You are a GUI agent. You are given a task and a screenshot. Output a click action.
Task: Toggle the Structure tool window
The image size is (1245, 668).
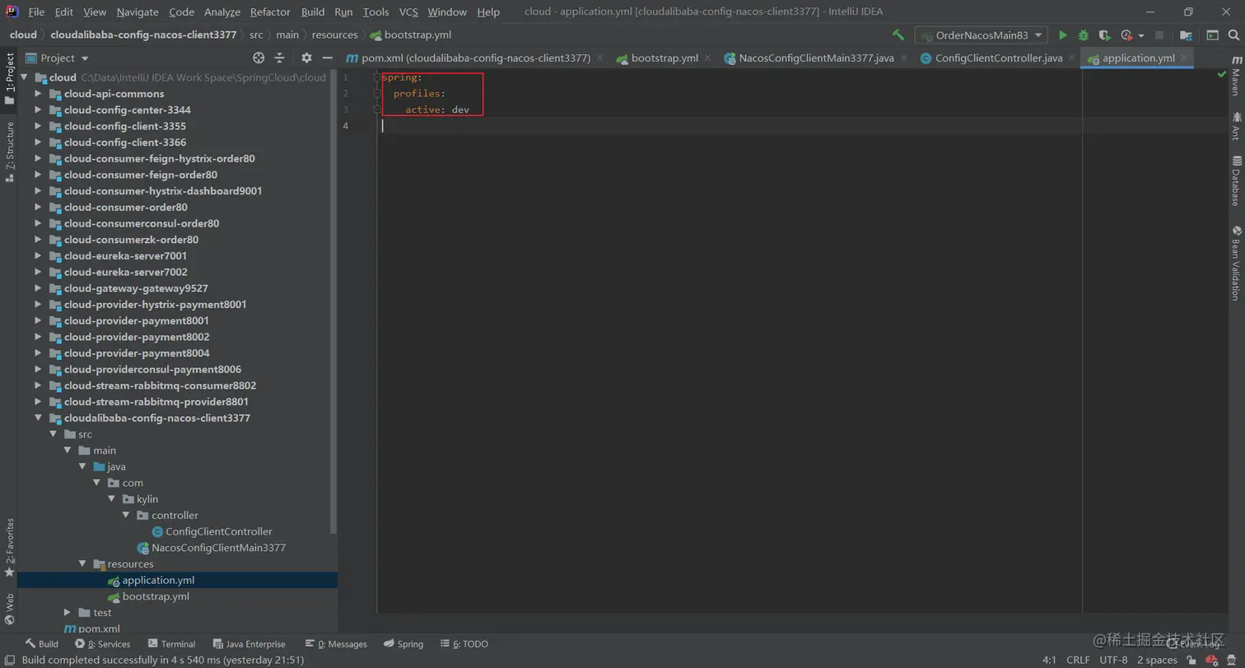[9, 152]
